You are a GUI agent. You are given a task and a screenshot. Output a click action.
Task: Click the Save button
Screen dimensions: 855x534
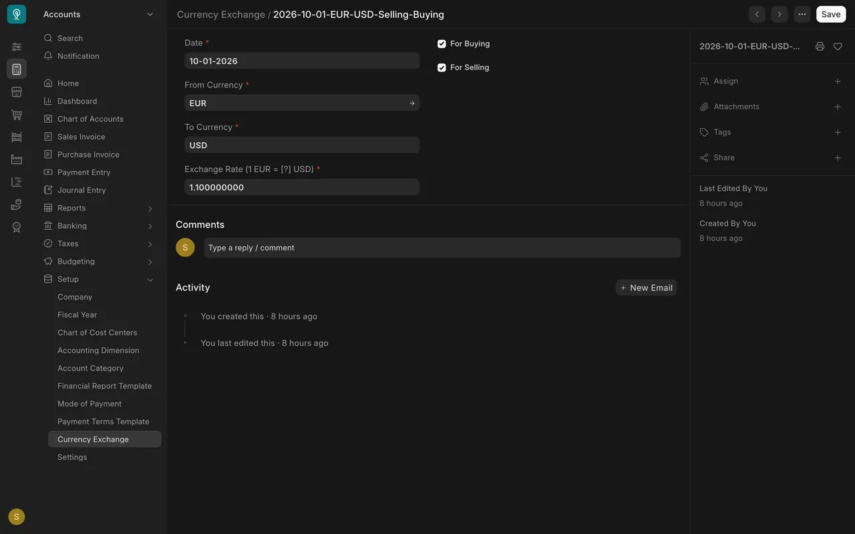pos(831,14)
